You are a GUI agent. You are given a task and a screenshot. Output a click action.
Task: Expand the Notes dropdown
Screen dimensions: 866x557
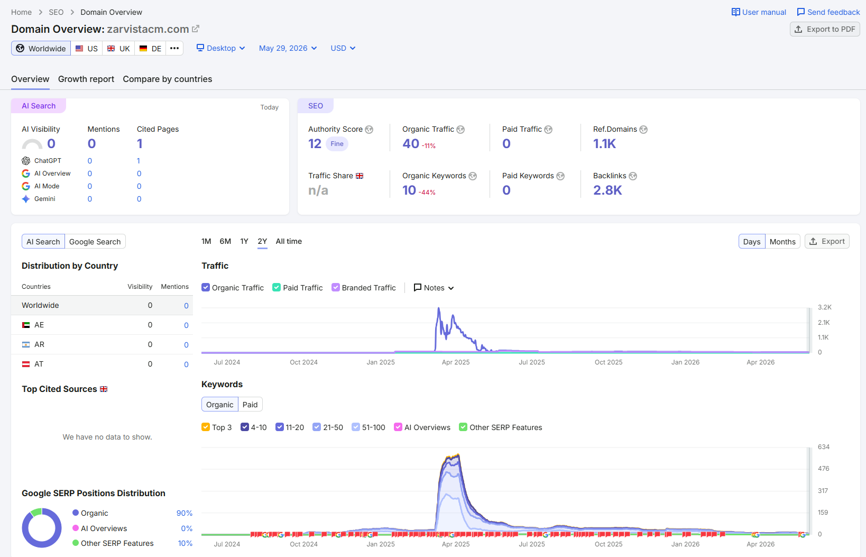[x=434, y=288]
